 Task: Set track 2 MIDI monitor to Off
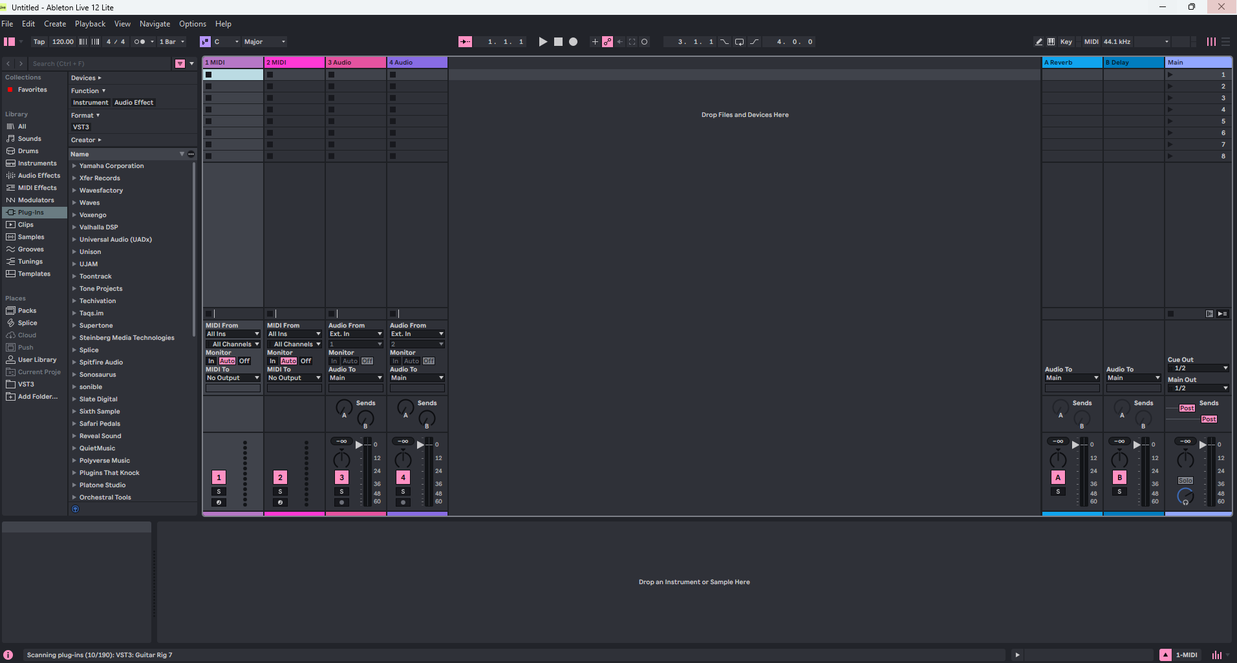[x=306, y=361]
